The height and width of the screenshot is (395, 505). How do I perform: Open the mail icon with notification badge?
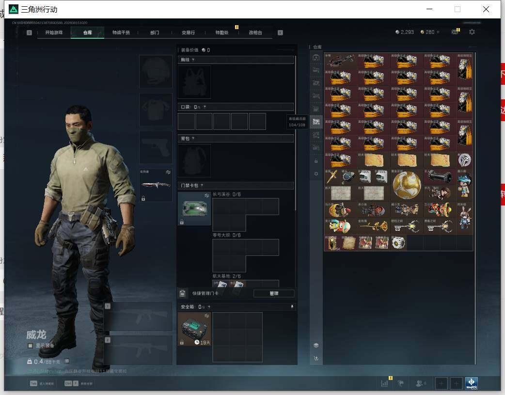pos(455,32)
